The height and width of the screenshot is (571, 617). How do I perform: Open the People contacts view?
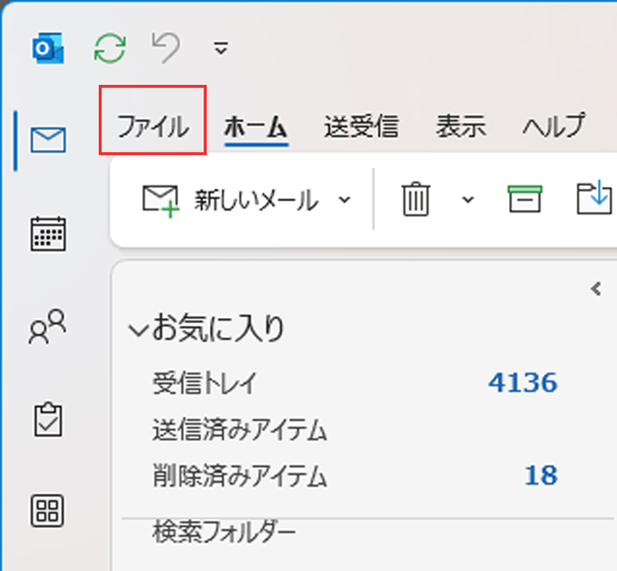point(48,326)
